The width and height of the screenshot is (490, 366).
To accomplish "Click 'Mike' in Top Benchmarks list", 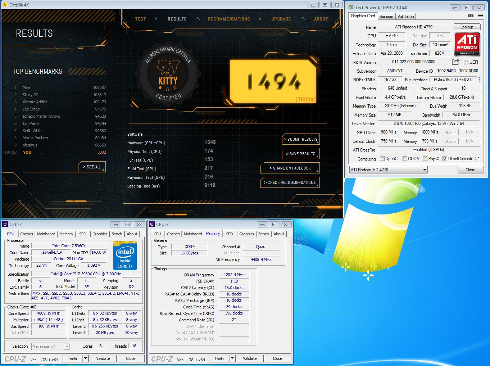I will 27,87.
